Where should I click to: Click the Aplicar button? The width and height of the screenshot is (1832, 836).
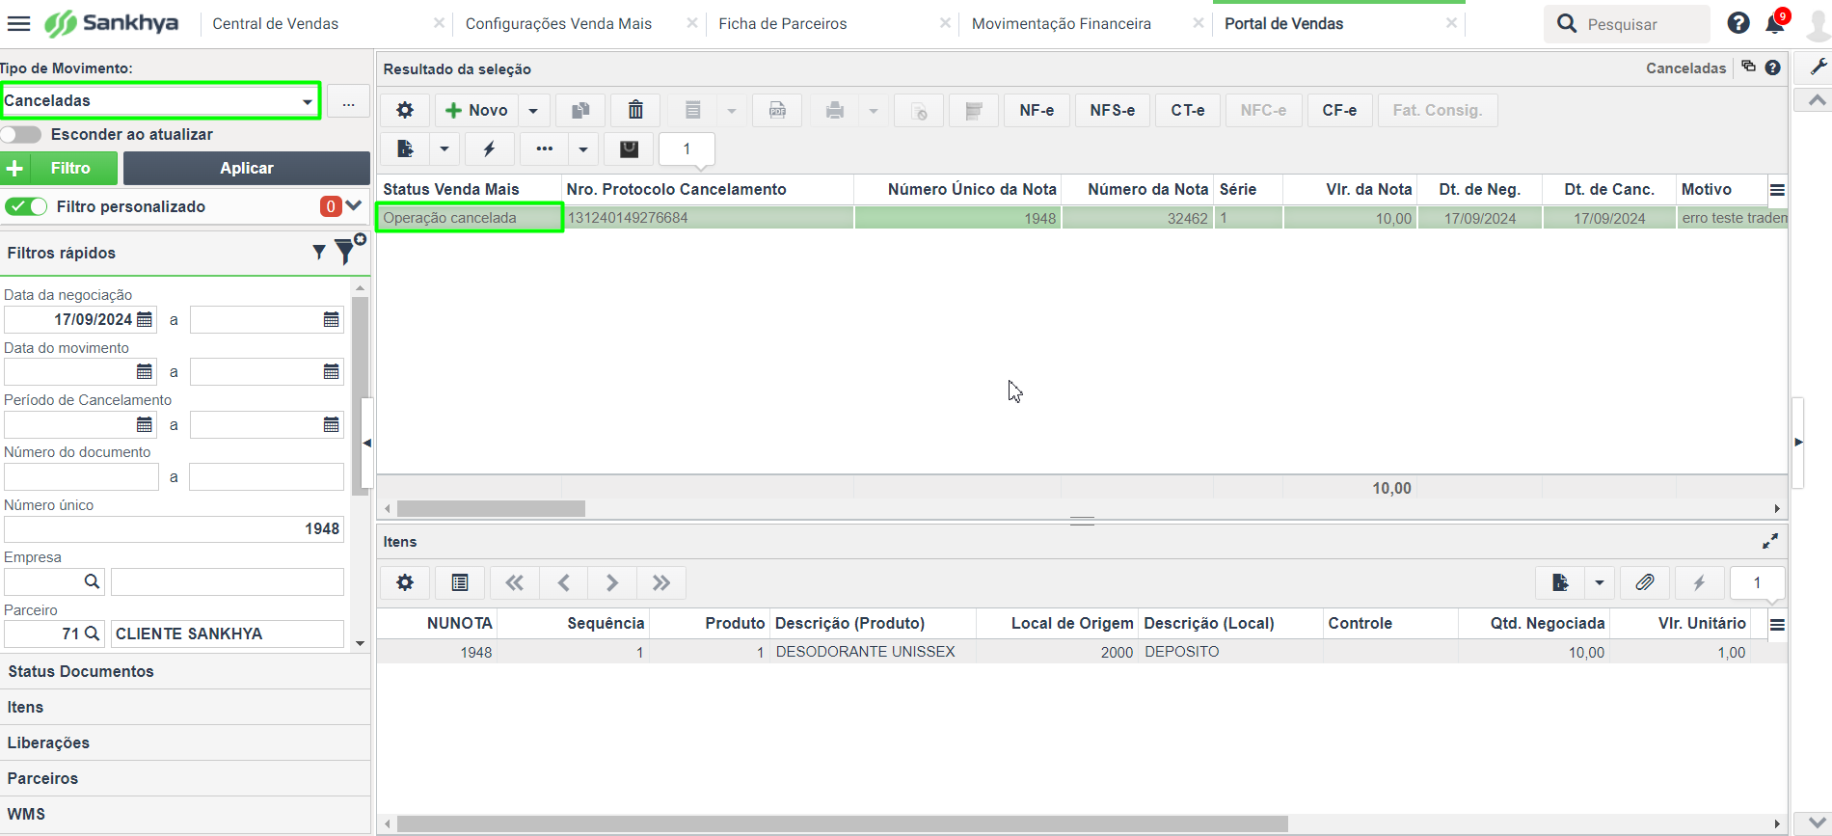click(x=247, y=168)
